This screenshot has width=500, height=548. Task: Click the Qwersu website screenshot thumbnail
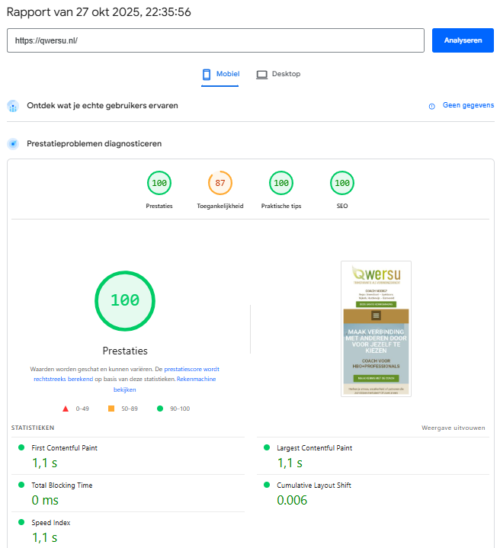click(376, 328)
